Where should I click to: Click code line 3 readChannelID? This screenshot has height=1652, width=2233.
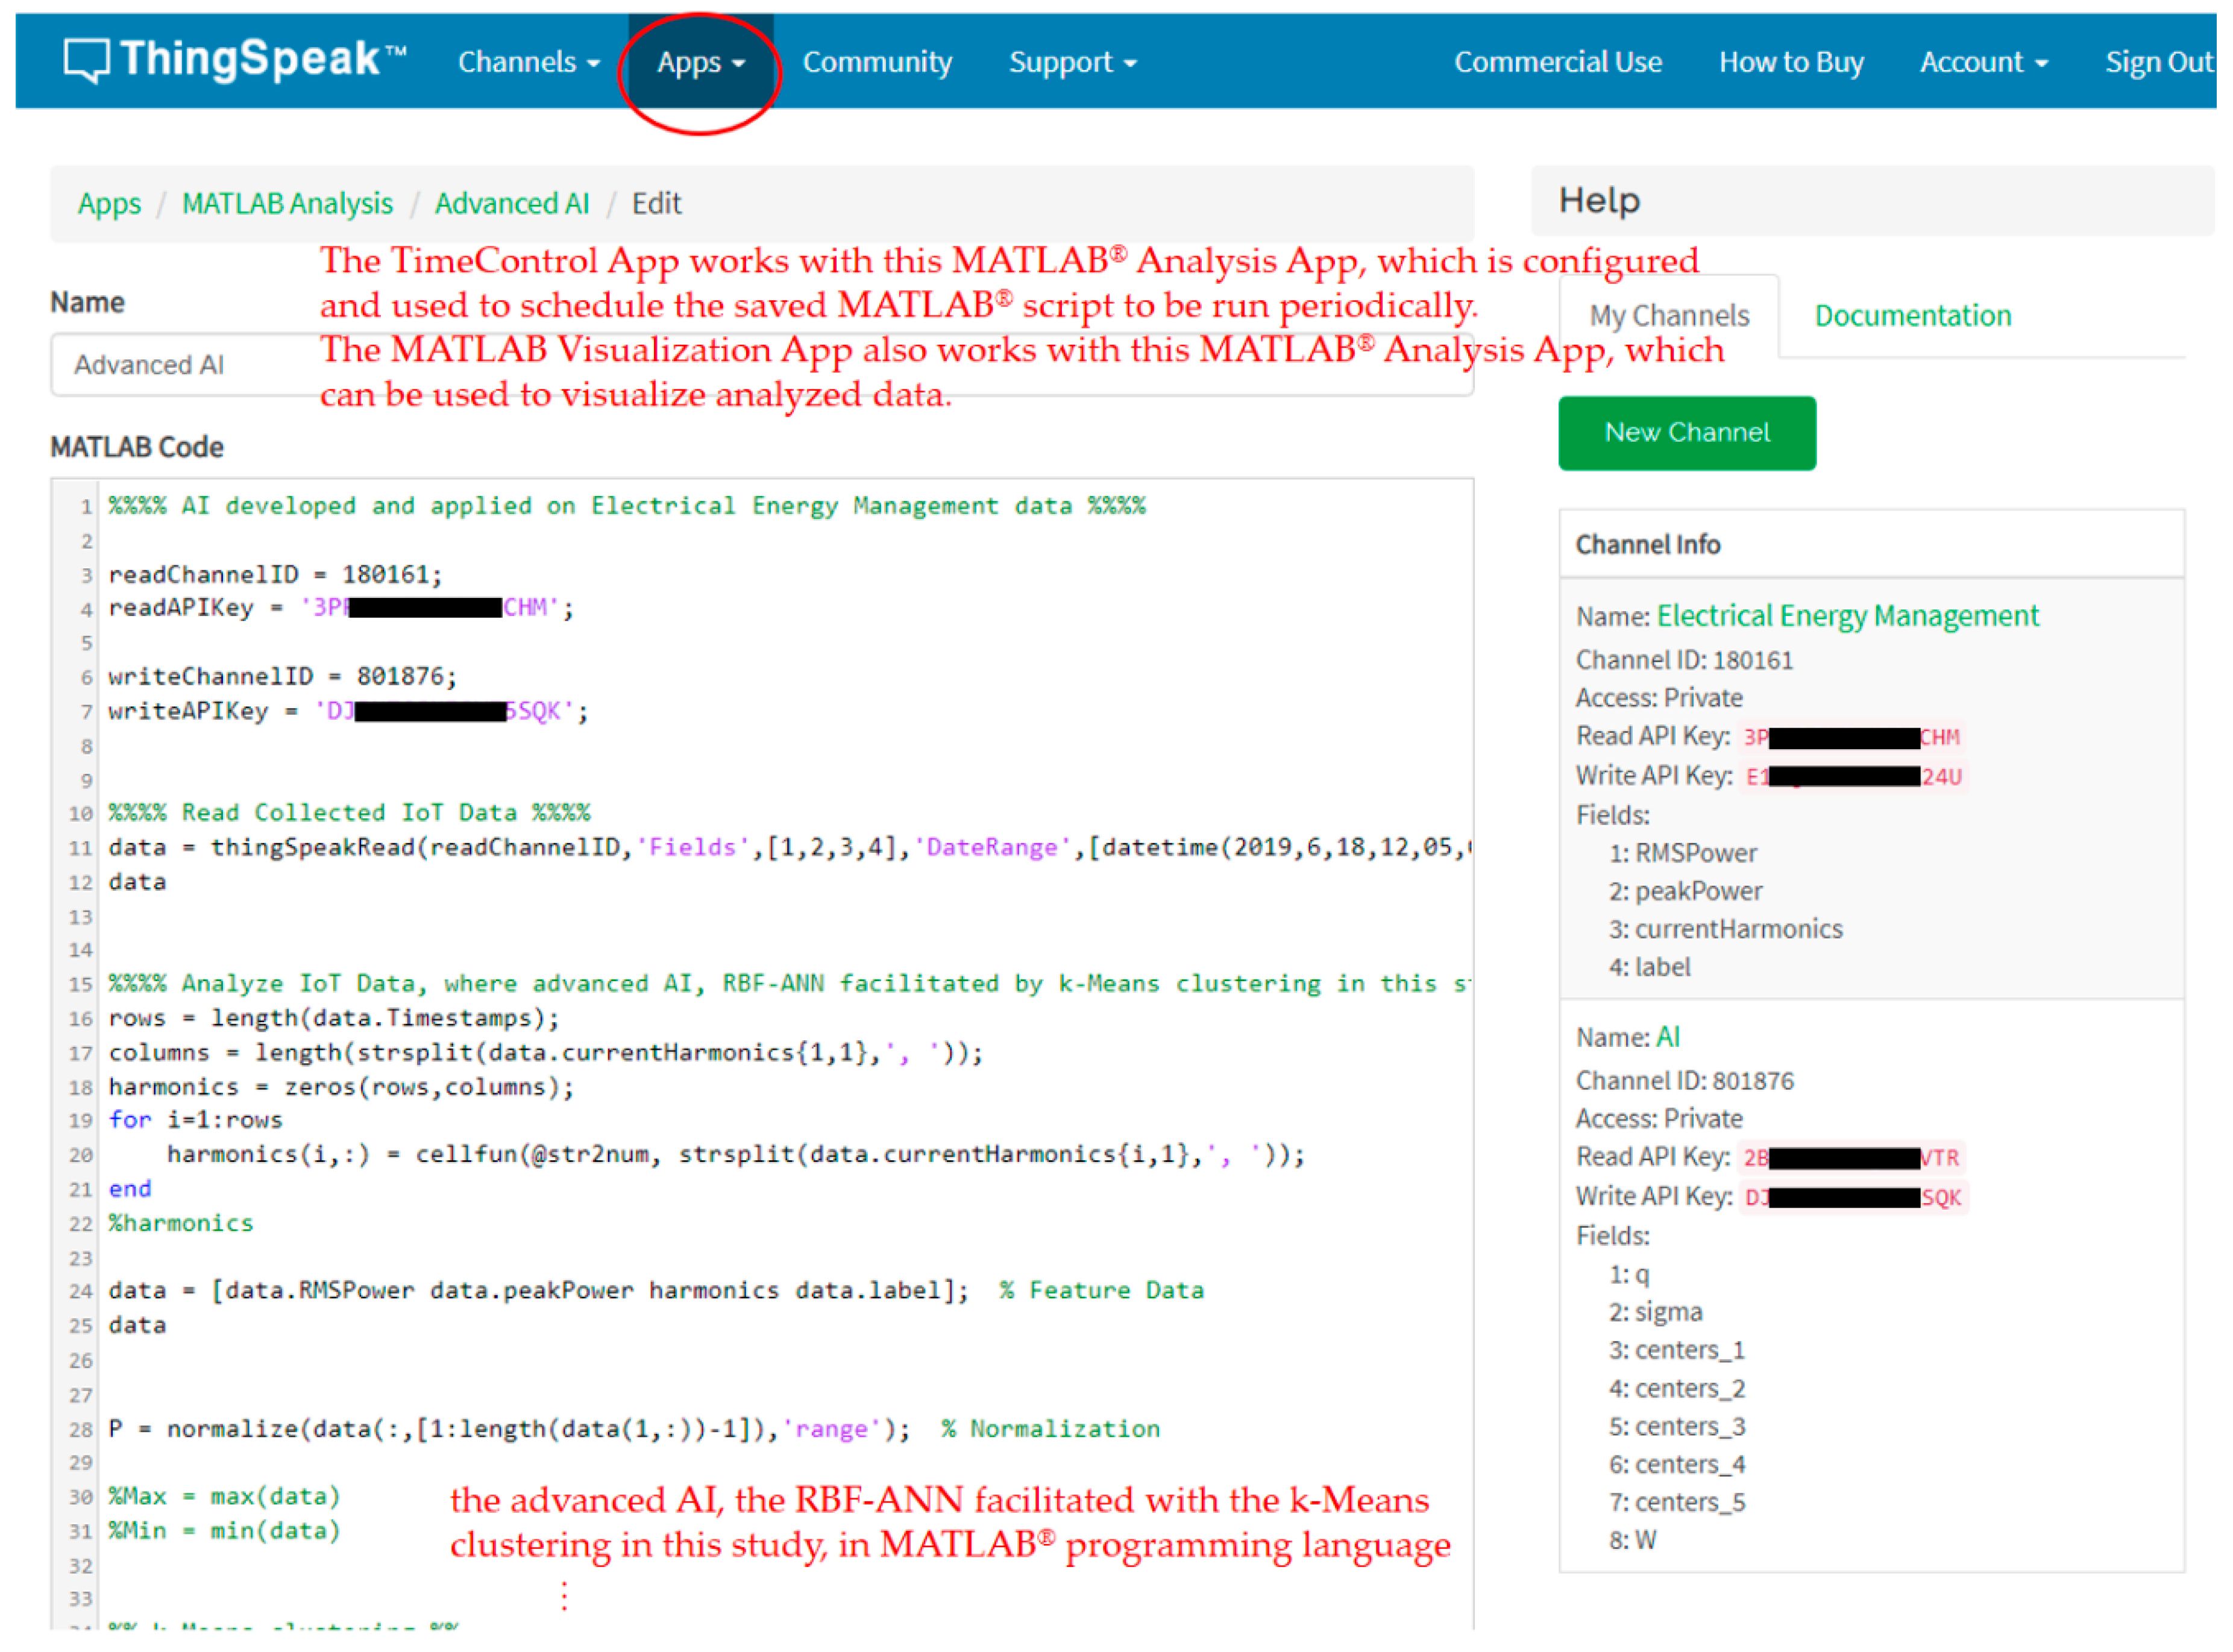coord(275,575)
